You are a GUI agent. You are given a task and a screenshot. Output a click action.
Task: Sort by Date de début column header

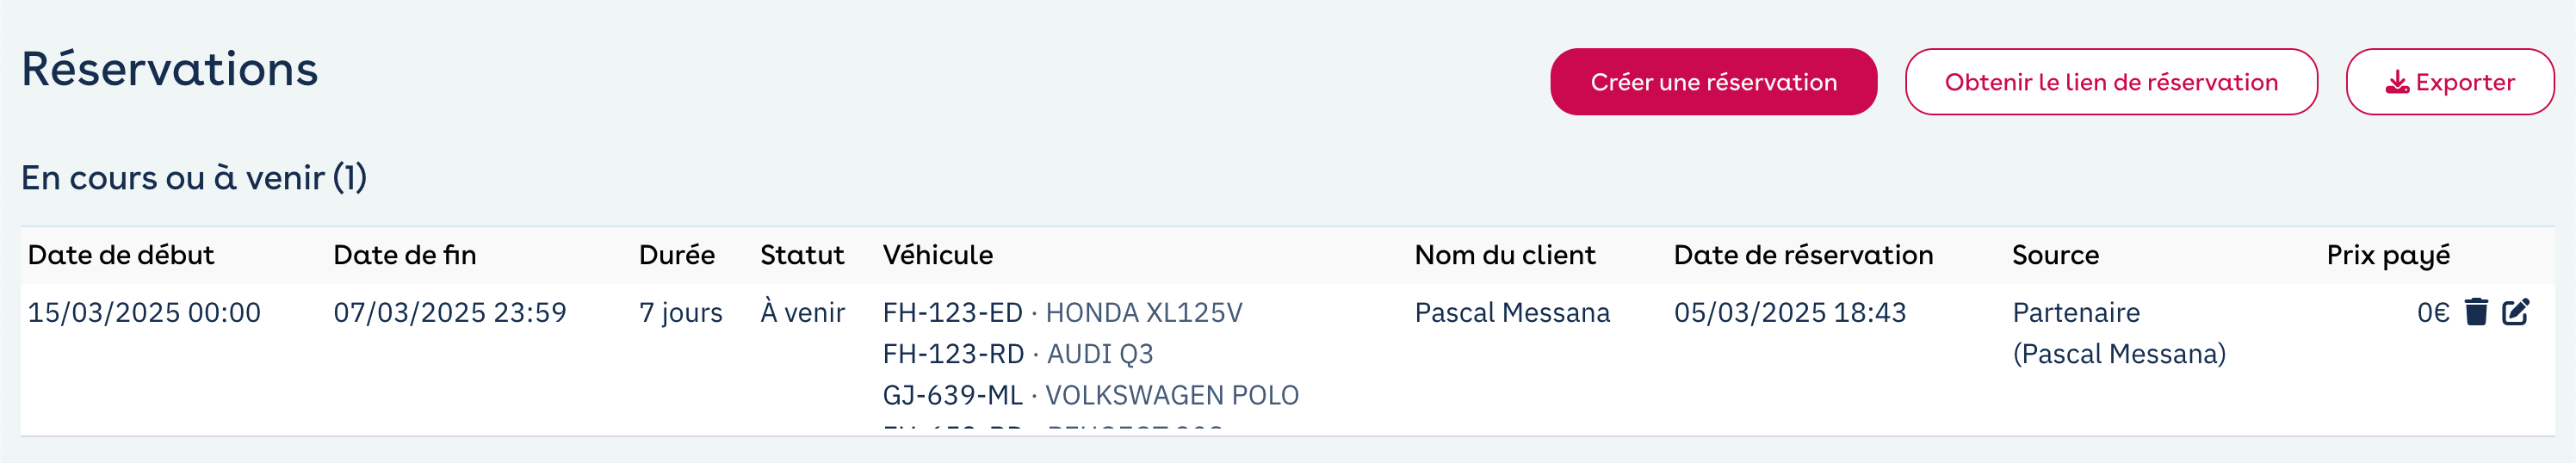coord(121,255)
